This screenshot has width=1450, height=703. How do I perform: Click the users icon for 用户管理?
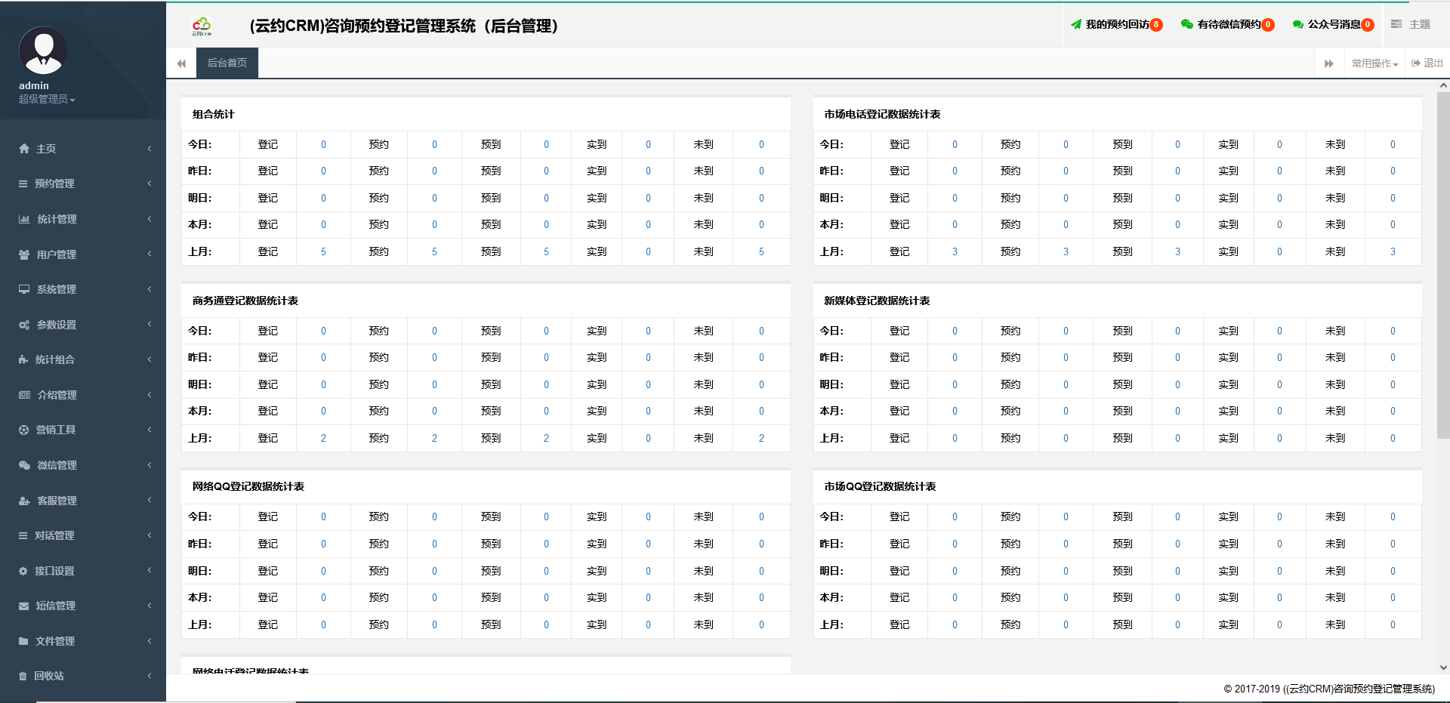tap(24, 254)
